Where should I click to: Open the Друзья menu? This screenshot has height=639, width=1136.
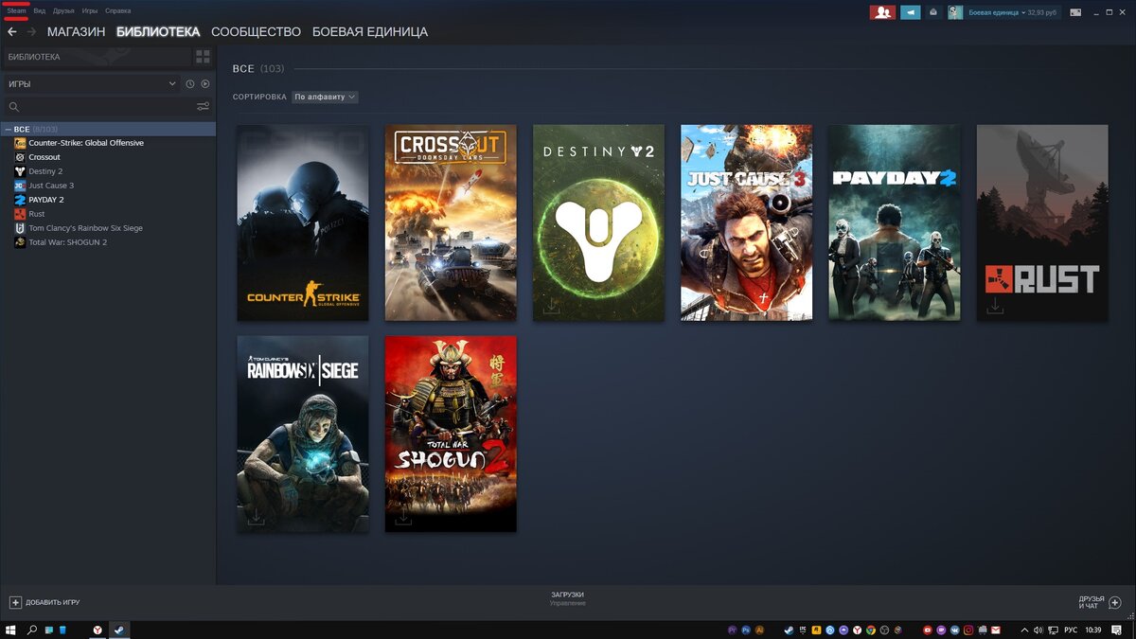[x=63, y=10]
